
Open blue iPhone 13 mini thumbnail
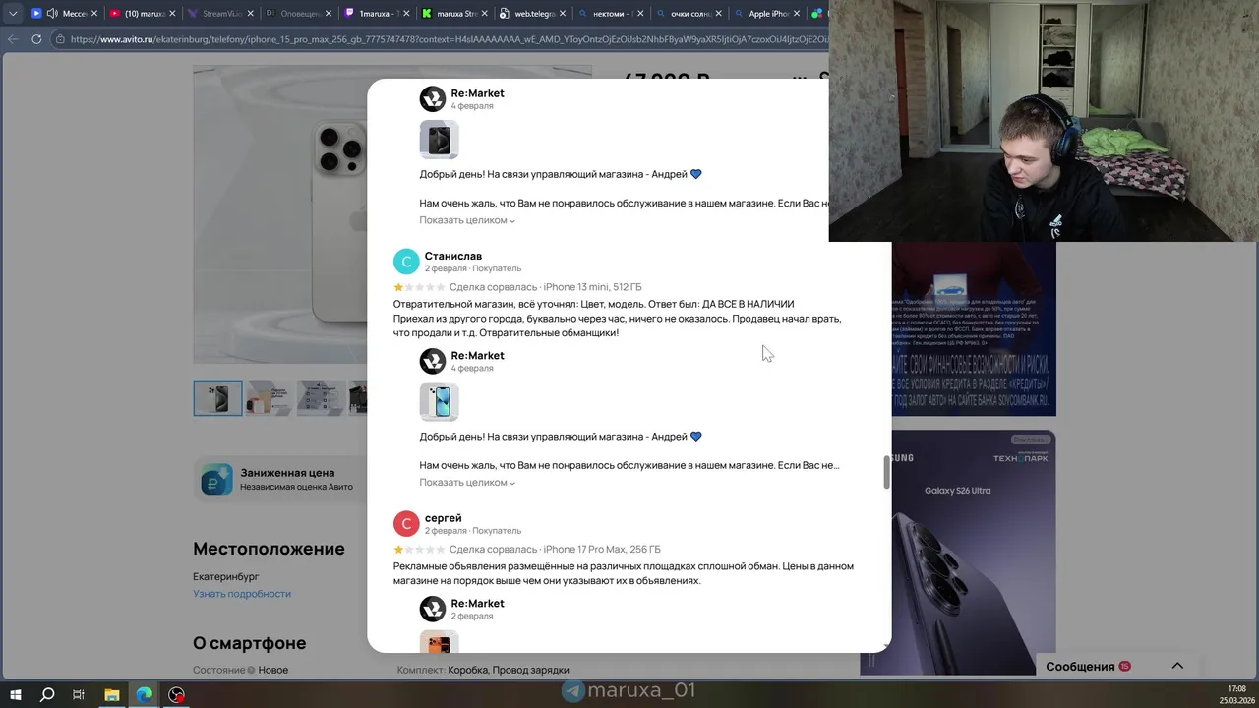pos(439,401)
